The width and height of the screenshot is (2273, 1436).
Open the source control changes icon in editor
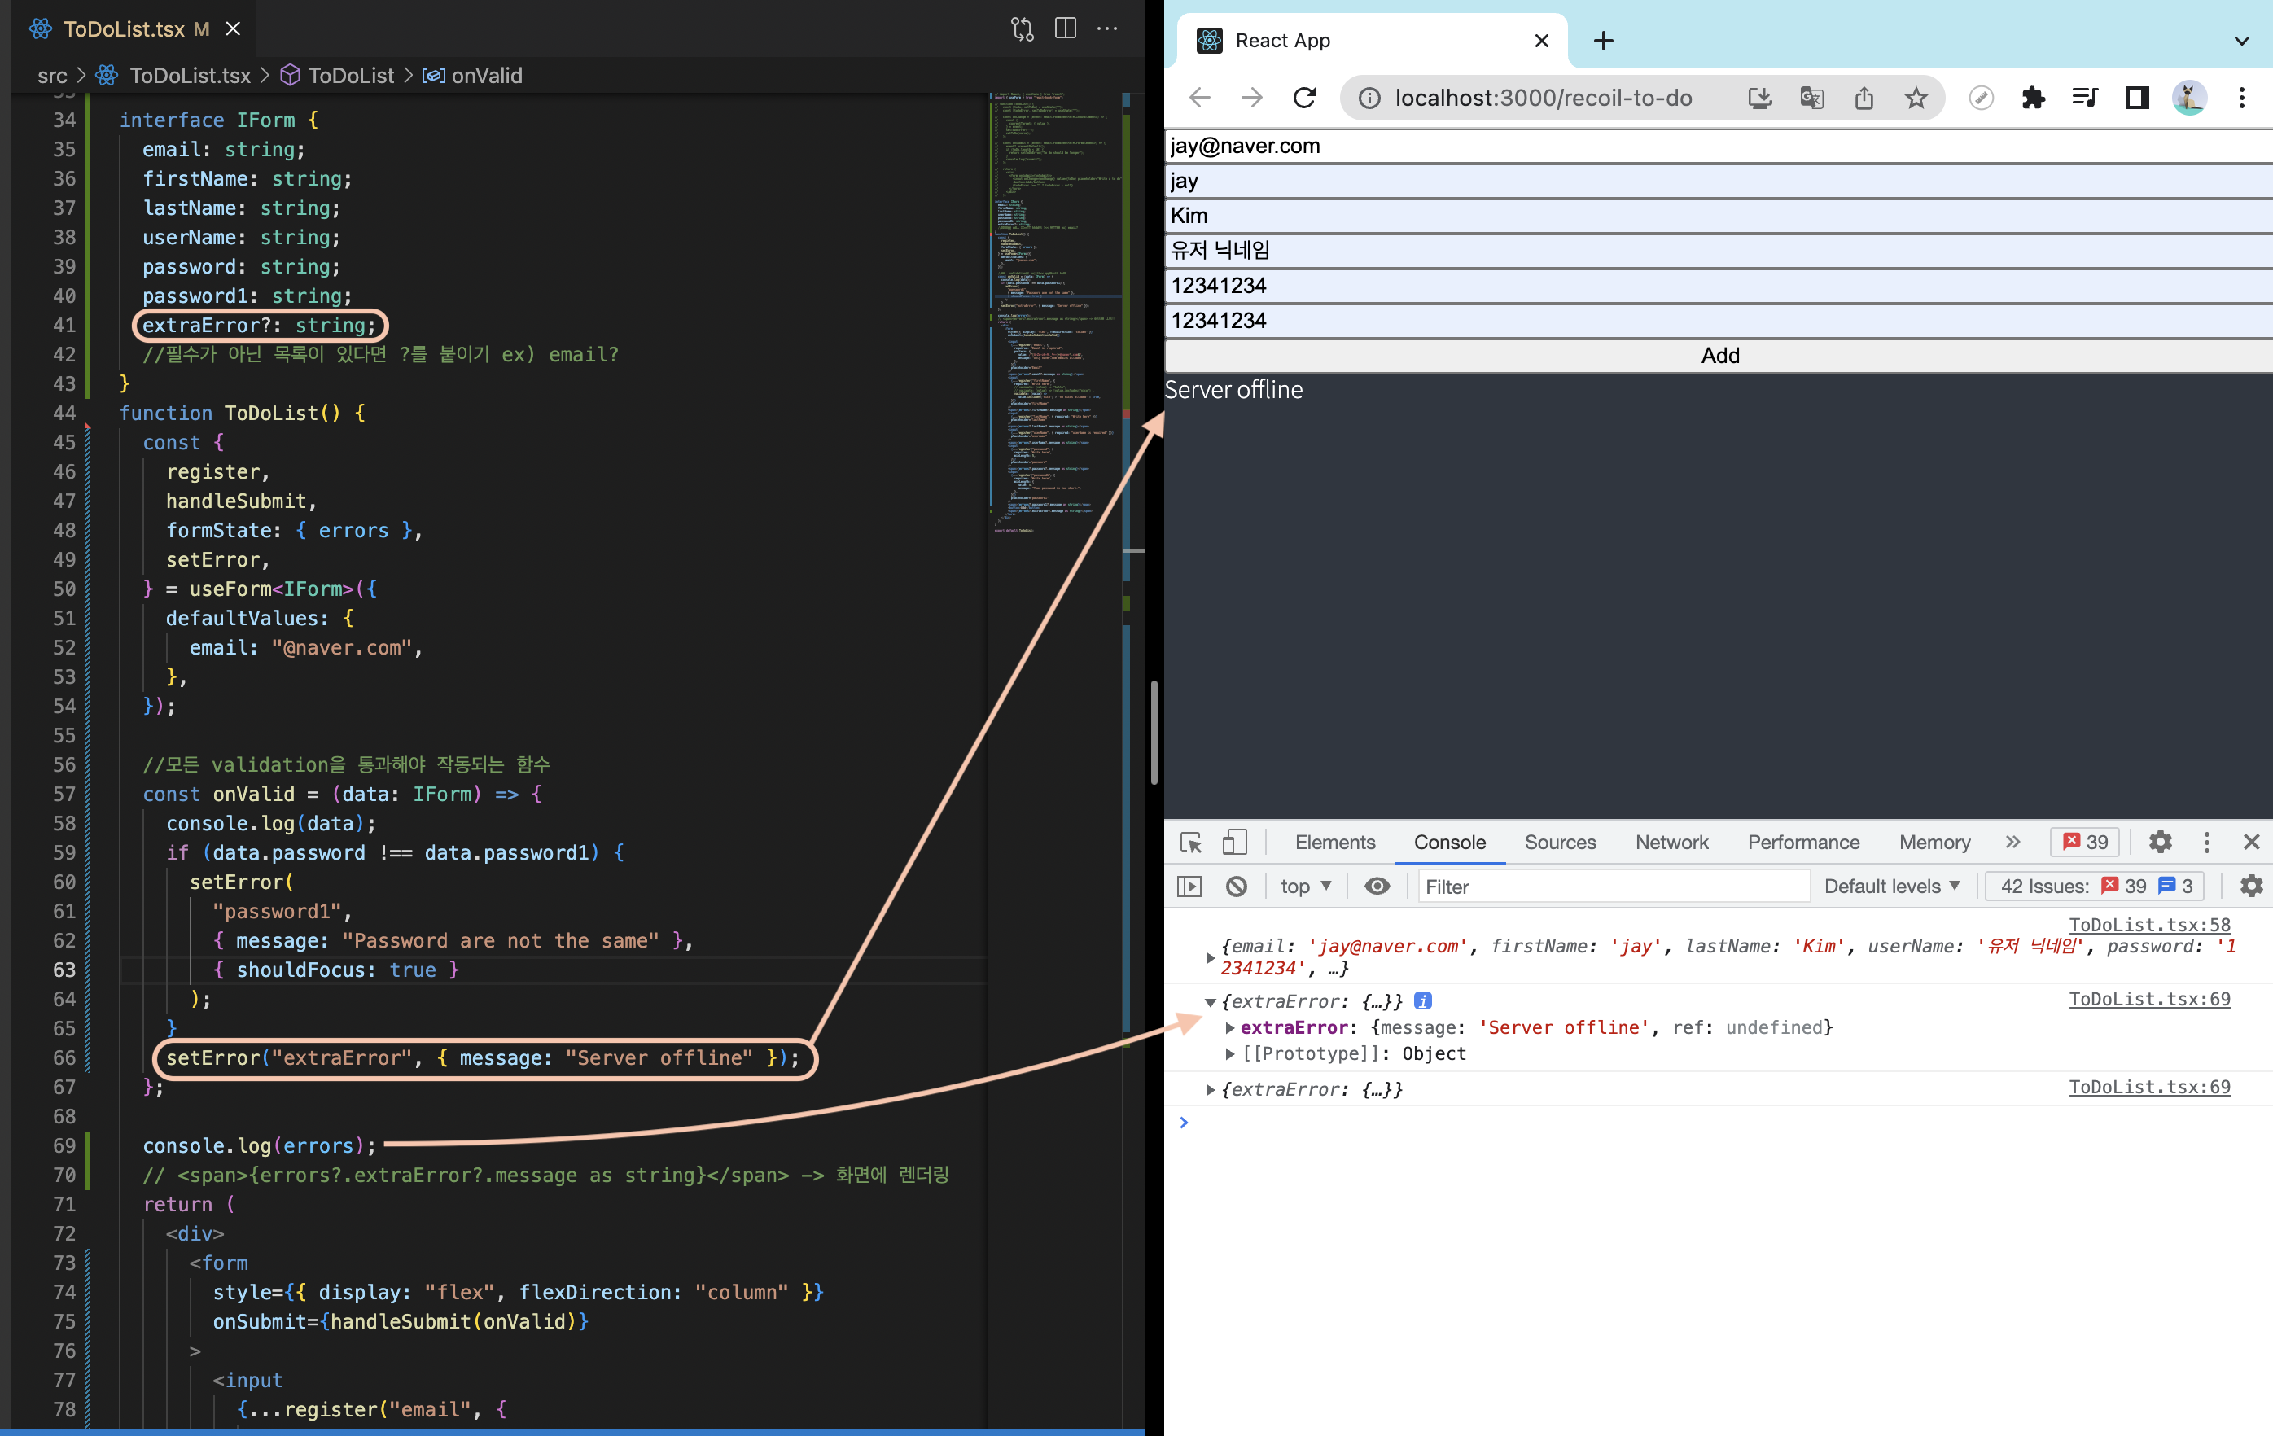[x=1023, y=28]
